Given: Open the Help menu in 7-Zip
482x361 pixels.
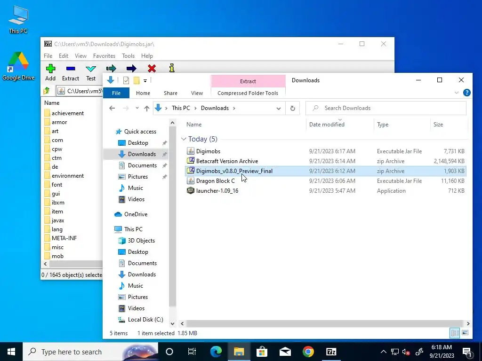Looking at the screenshot, I should coord(147,56).
